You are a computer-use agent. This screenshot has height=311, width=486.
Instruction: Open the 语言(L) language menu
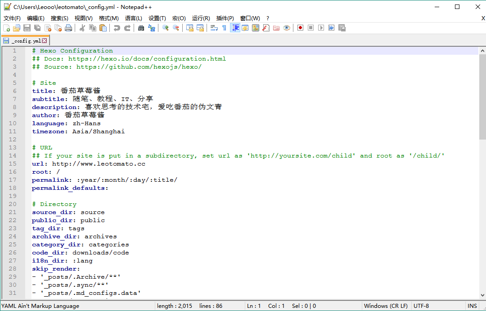133,18
